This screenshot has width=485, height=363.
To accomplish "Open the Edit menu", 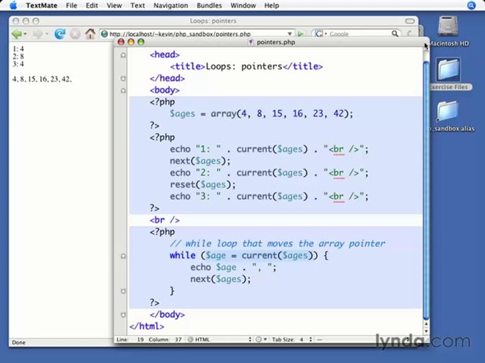I will point(92,6).
